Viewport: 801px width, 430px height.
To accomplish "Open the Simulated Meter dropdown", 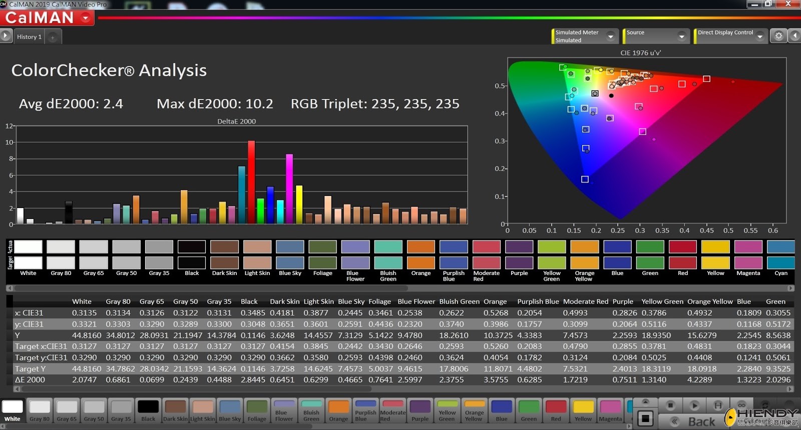I will pos(610,36).
